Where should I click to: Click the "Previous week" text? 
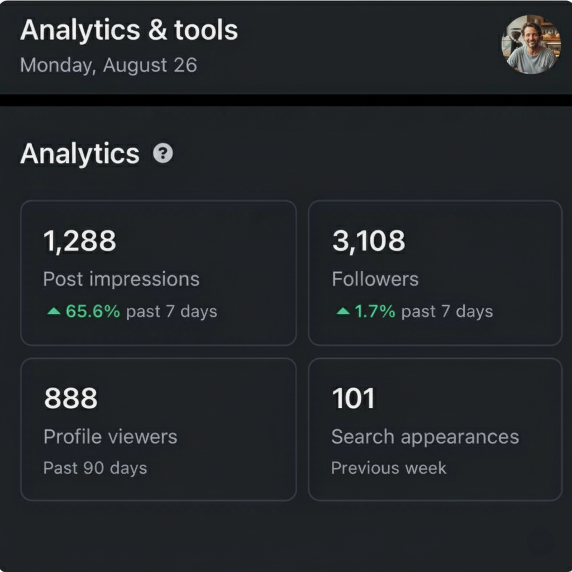389,468
